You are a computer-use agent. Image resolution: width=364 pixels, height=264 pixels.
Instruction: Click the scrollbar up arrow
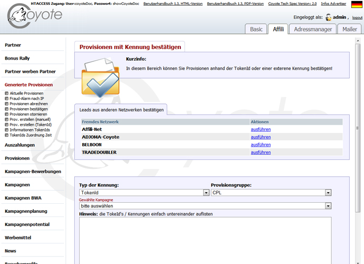[x=358, y=41]
